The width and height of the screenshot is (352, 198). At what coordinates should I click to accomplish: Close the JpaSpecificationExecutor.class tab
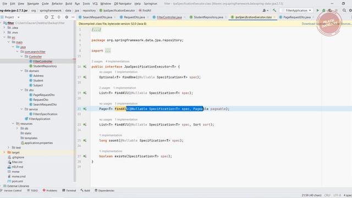[274, 17]
